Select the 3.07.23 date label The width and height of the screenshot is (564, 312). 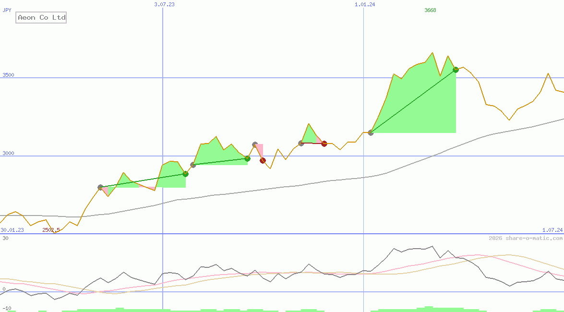pos(164,4)
